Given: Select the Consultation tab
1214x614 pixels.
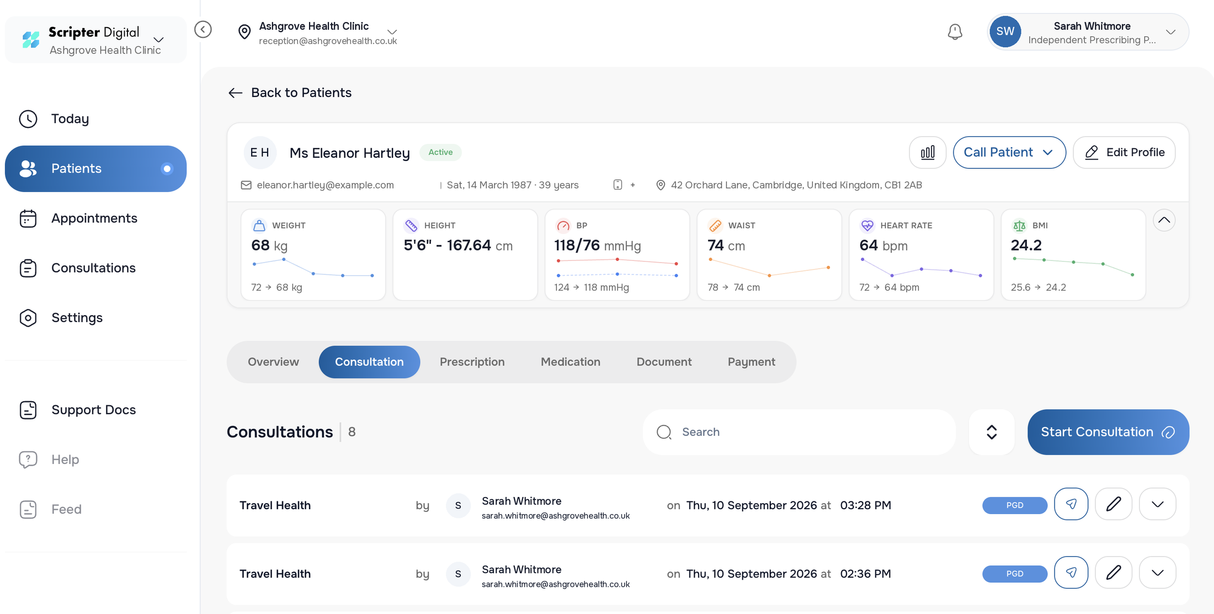Looking at the screenshot, I should [x=369, y=362].
